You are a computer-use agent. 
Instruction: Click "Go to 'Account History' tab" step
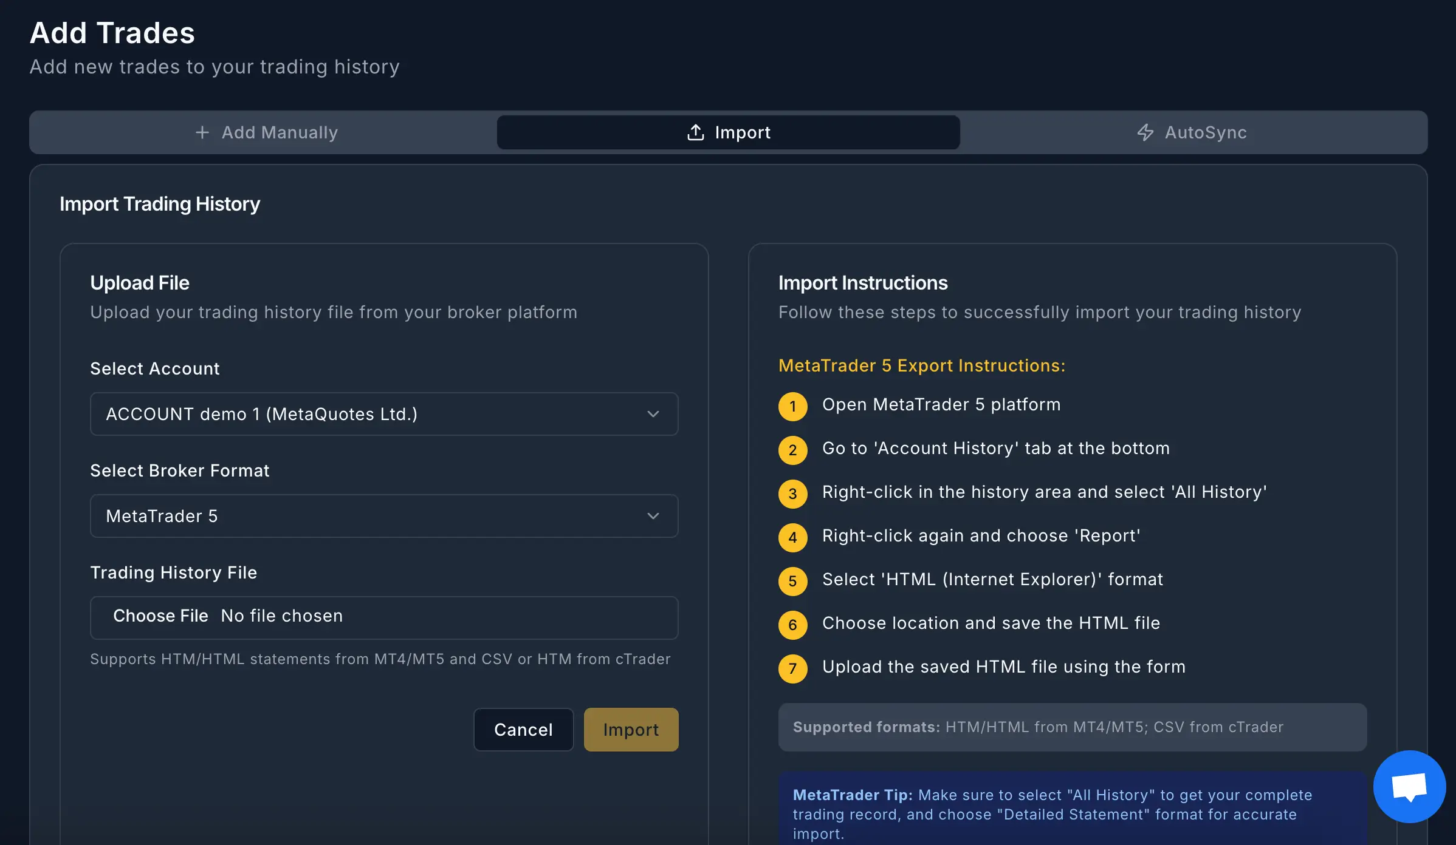coord(996,449)
